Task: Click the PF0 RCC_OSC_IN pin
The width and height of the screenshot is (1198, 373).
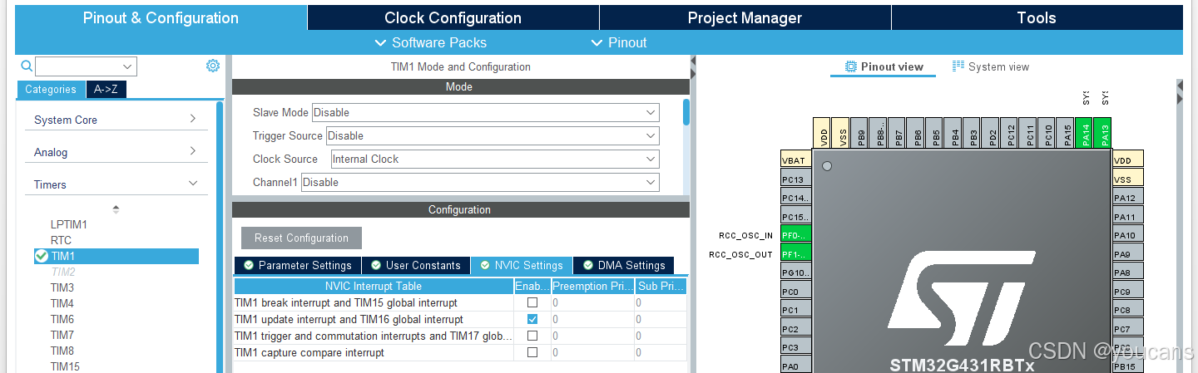Action: coord(796,235)
